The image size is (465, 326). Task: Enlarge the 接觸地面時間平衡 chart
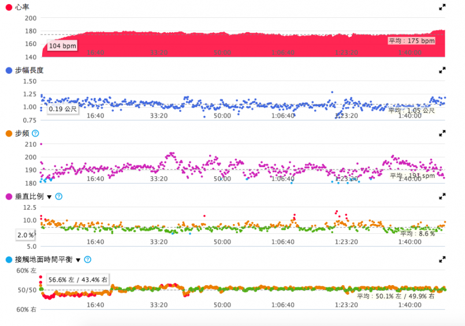442,260
